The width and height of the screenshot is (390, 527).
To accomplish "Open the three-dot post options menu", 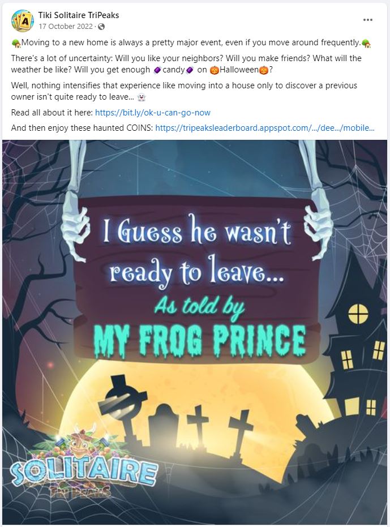I will point(368,20).
